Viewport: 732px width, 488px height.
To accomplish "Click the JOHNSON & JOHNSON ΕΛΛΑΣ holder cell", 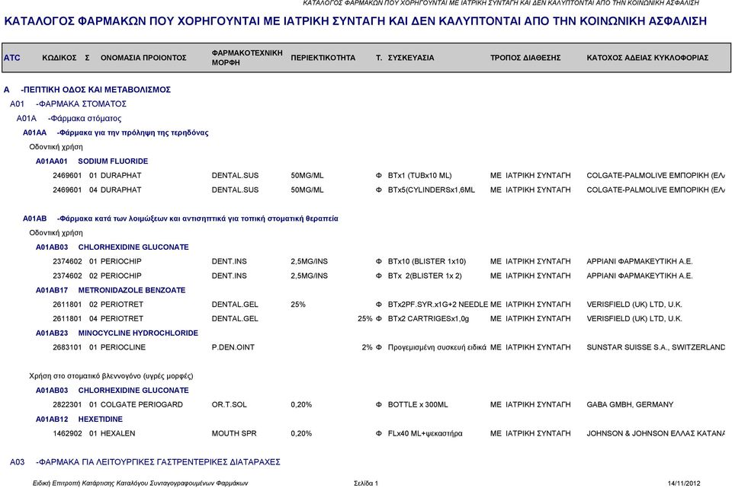I will click(656, 433).
